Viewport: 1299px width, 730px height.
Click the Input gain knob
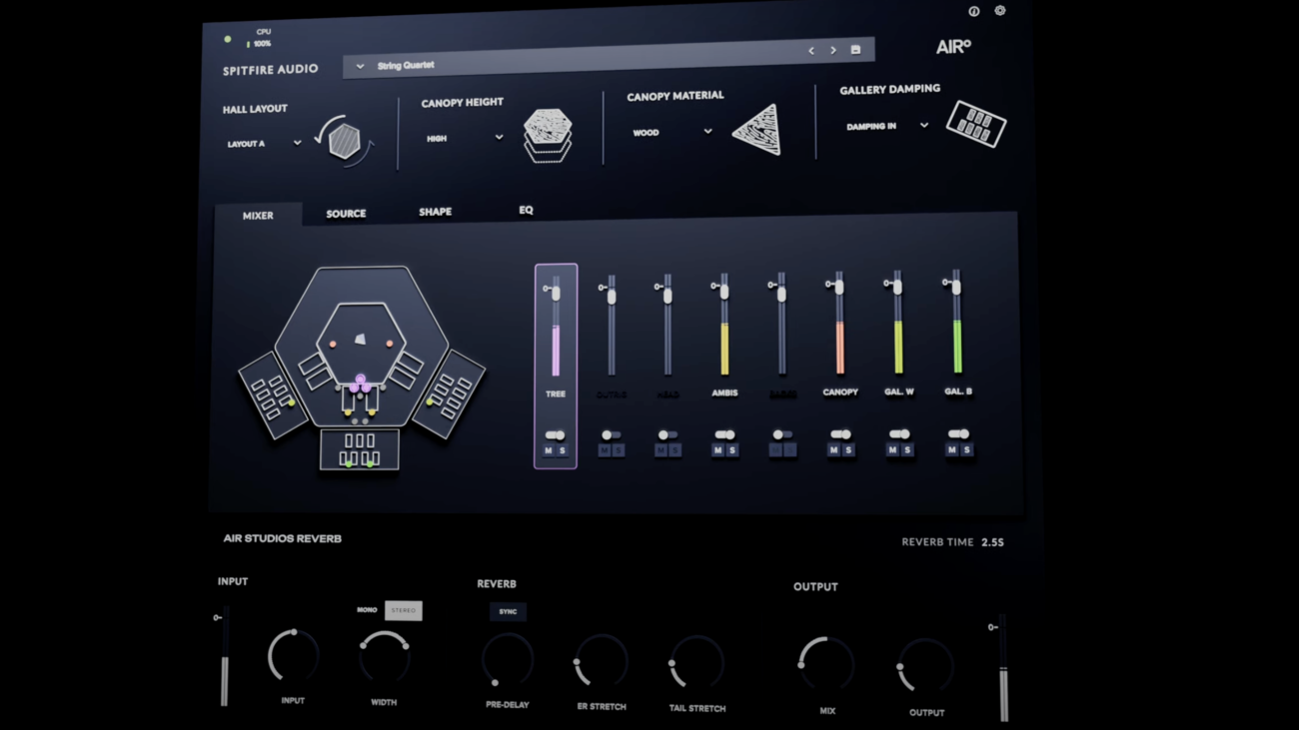pos(293,656)
